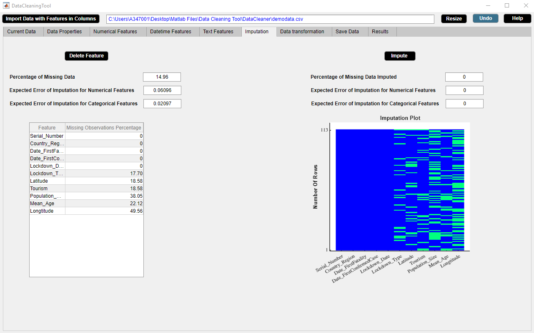This screenshot has width=534, height=333.
Task: Maximize the DataCleaningTool window
Action: pos(507,6)
